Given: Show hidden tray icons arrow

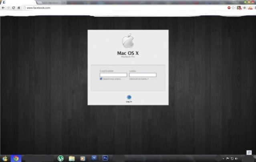Looking at the screenshot, I should [x=223, y=158].
